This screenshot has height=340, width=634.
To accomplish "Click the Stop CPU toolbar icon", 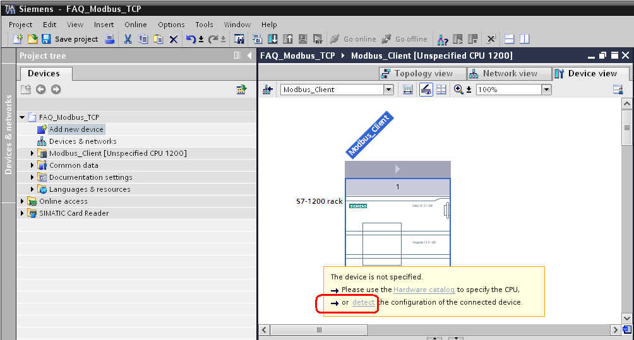I will (x=473, y=39).
